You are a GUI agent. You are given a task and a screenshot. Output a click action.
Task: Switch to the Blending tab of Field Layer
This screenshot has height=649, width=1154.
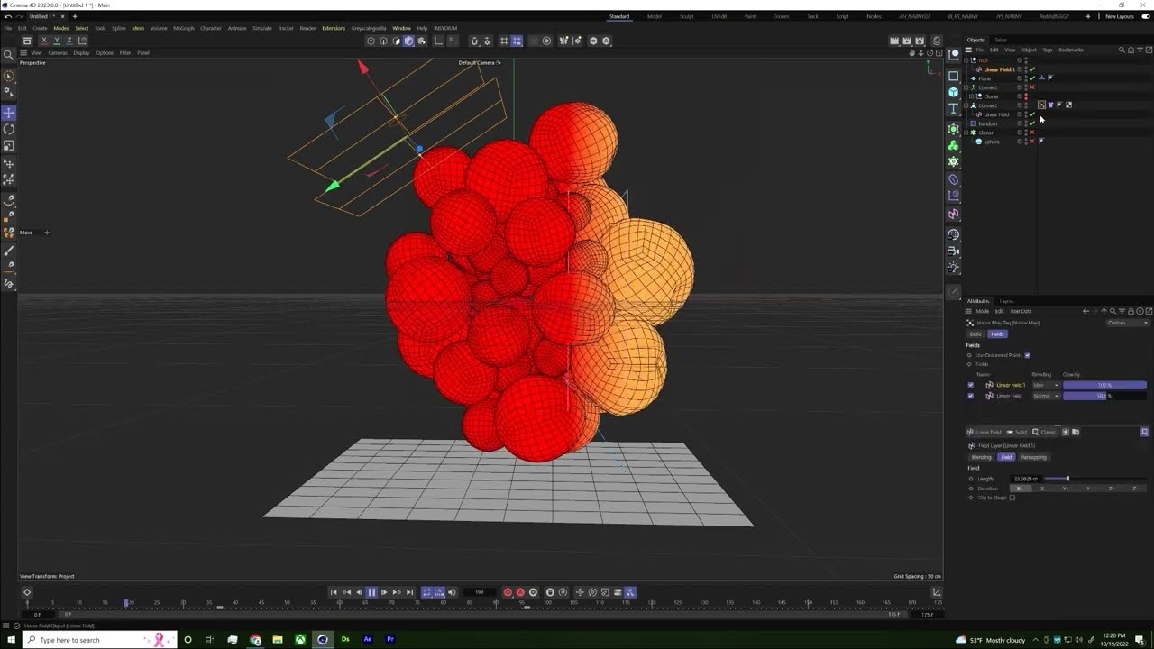click(x=982, y=457)
